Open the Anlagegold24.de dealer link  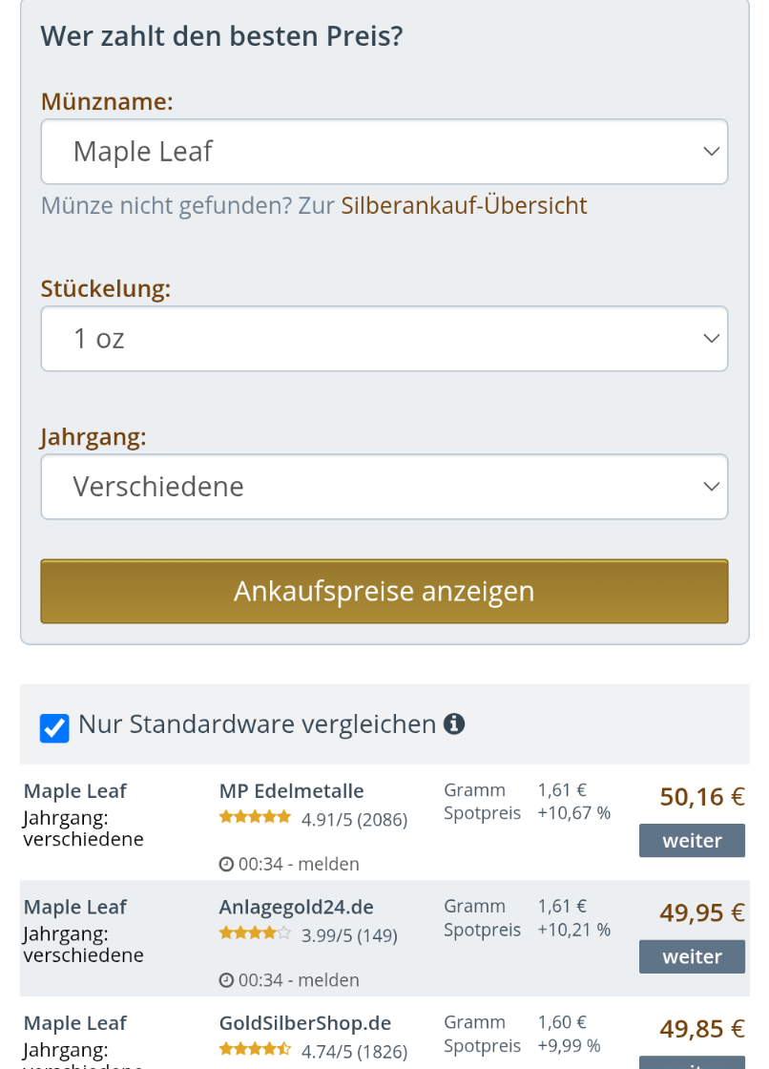296,907
